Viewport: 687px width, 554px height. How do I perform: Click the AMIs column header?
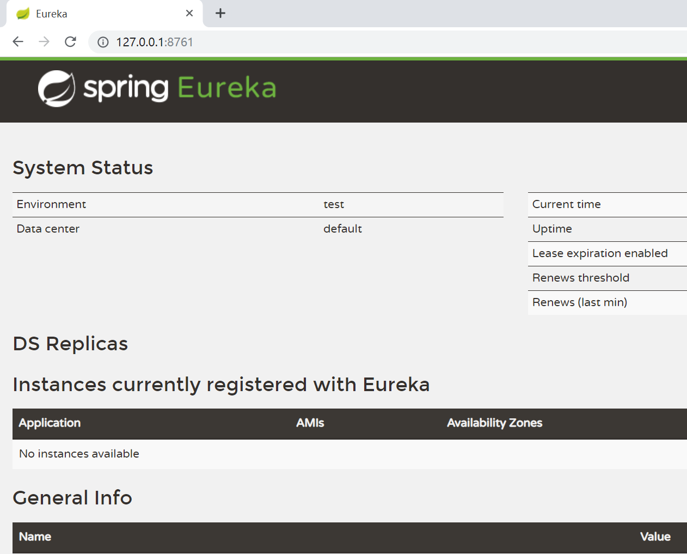[x=310, y=423]
